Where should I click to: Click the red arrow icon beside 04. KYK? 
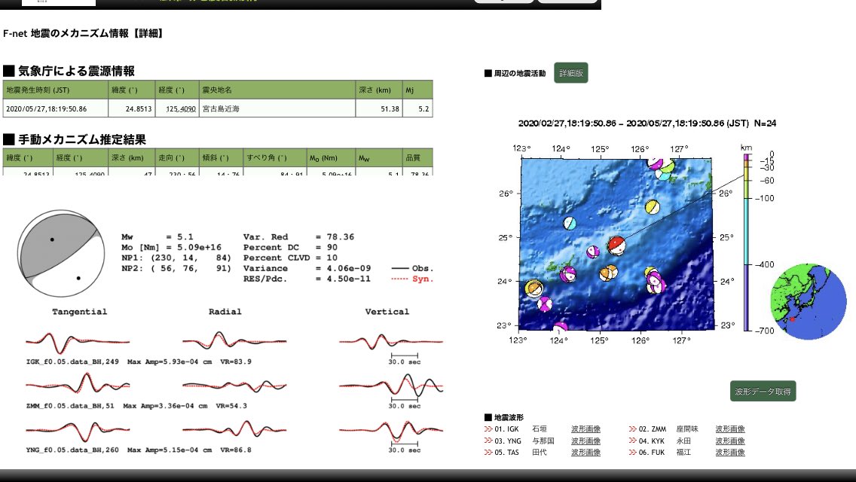pyautogui.click(x=632, y=441)
